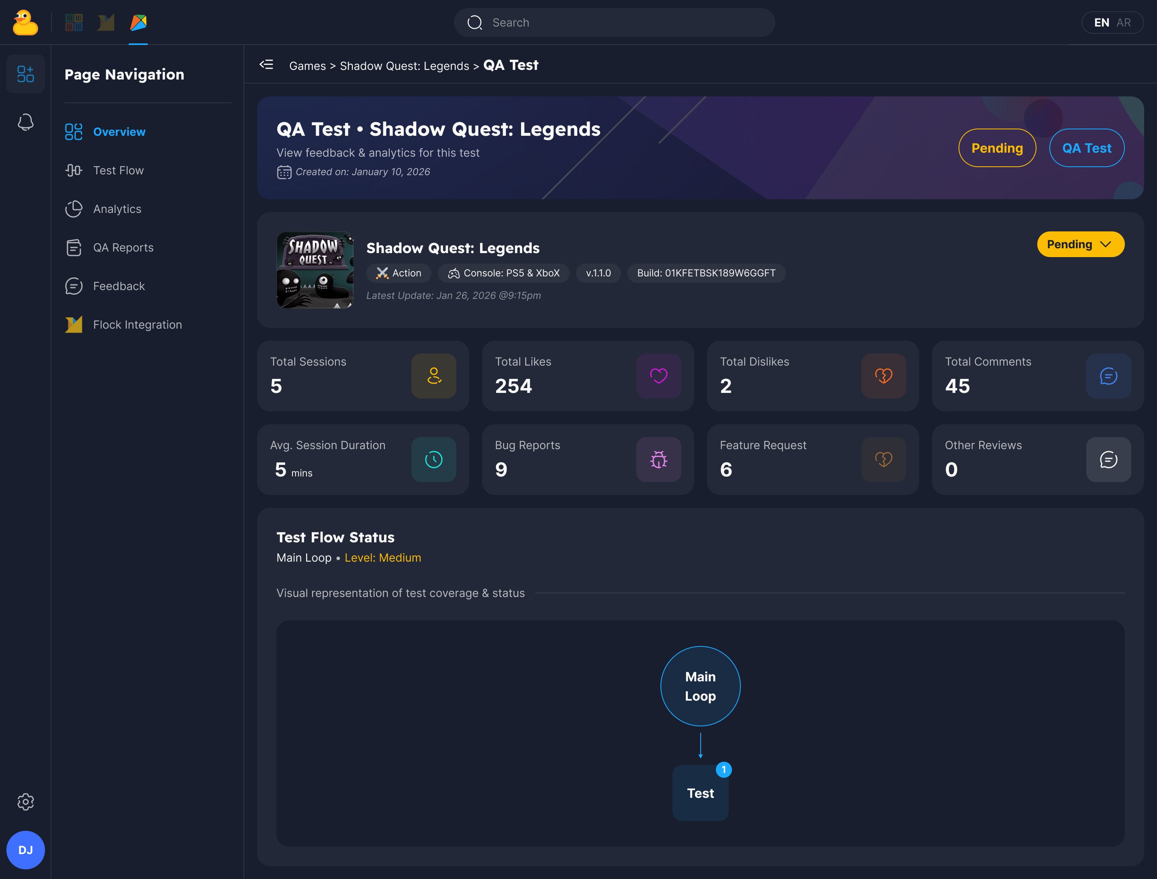Screen dimensions: 1157x879
Task: Switch language to EN
Action: (1101, 22)
